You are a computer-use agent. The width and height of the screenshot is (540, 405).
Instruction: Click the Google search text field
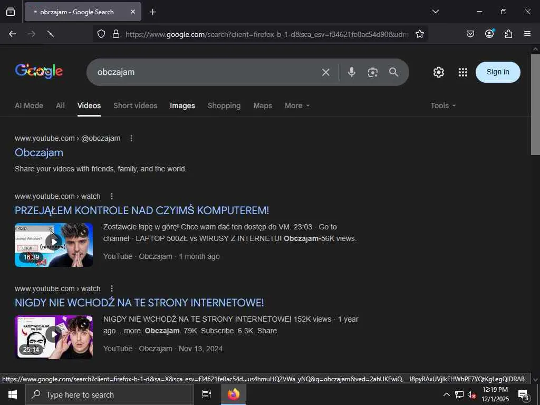pyautogui.click(x=207, y=72)
